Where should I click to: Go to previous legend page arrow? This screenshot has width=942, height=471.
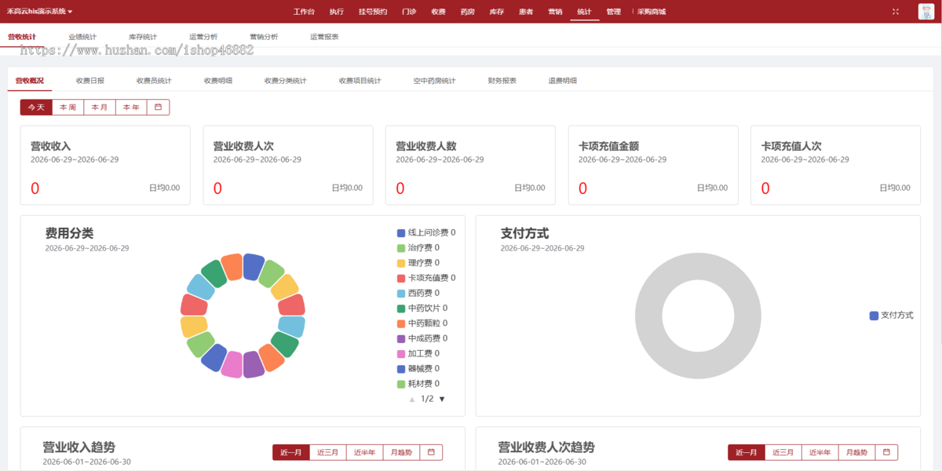pyautogui.click(x=412, y=399)
